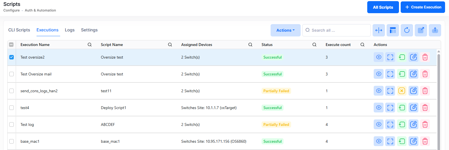Edit the Test oversize2 execution
Screen dimensions: 449x150
pos(413,57)
